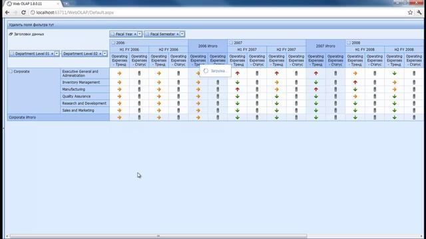Click the 2006 Итого trend arrow for Inventory Management
426x239 pixels.
(198, 82)
